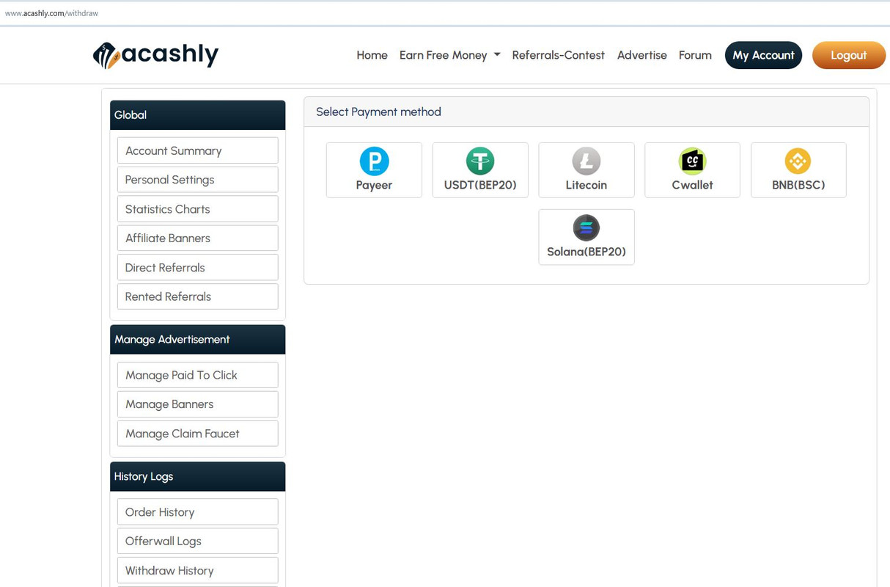The height and width of the screenshot is (587, 890).
Task: Open Referrals-Contest page
Action: (x=558, y=55)
